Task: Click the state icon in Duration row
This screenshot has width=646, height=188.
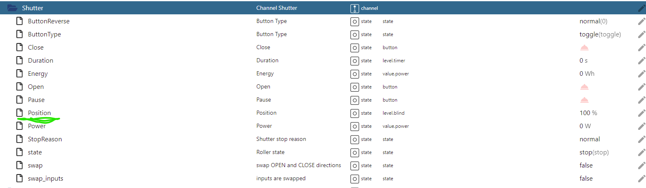Action: pyautogui.click(x=354, y=61)
